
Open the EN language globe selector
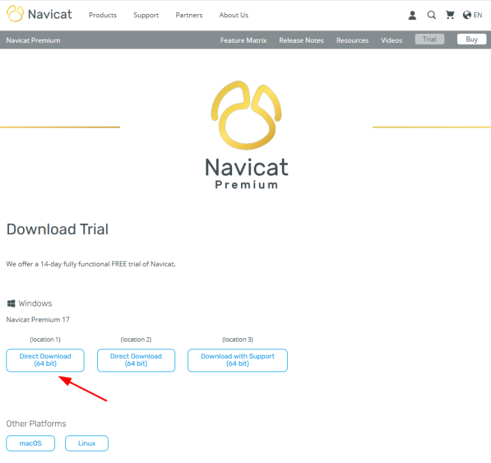click(472, 15)
